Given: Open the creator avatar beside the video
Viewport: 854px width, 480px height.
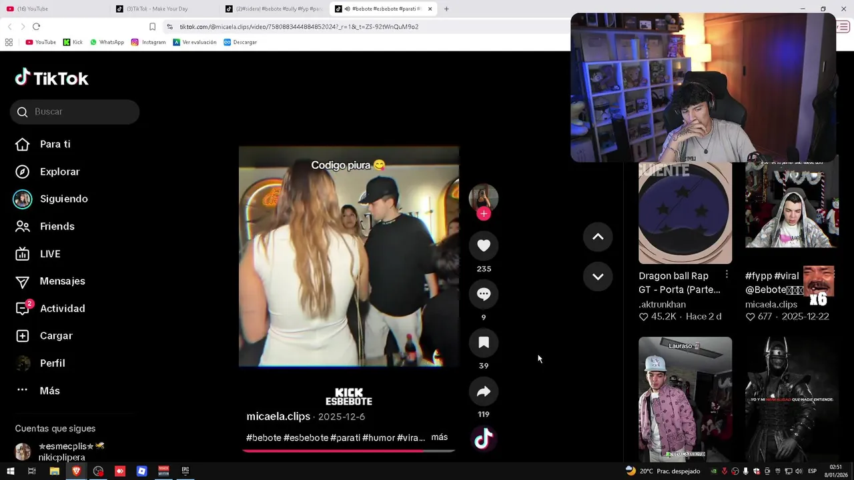Looking at the screenshot, I should [484, 197].
